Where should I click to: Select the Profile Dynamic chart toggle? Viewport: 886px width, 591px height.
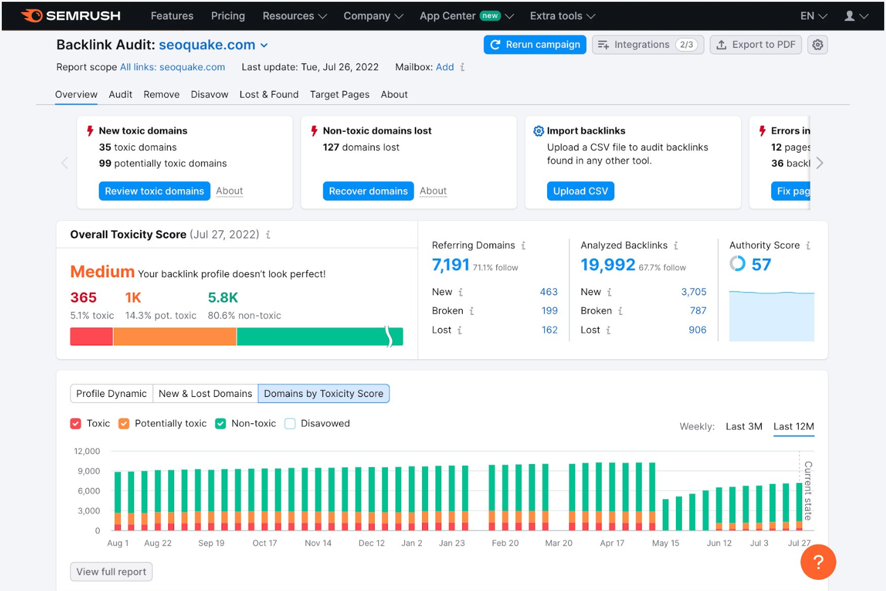click(x=111, y=393)
